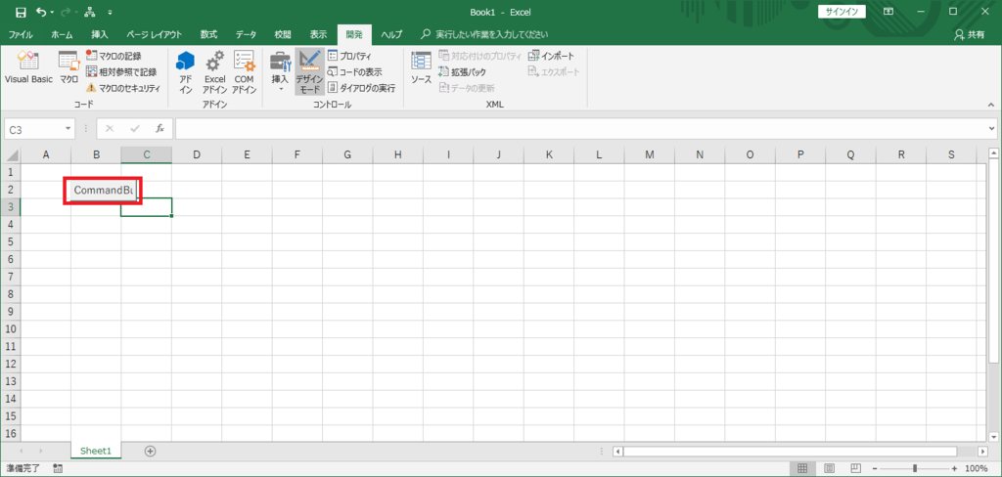Click the サインイン button

(842, 12)
